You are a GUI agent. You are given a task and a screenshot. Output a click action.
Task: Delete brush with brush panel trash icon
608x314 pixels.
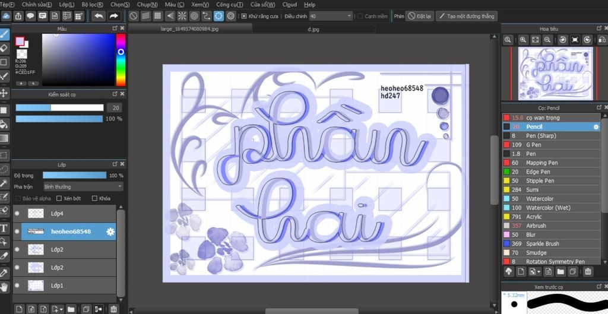[588, 272]
